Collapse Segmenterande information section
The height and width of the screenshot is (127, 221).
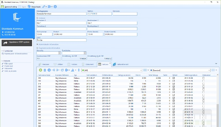[37, 48]
